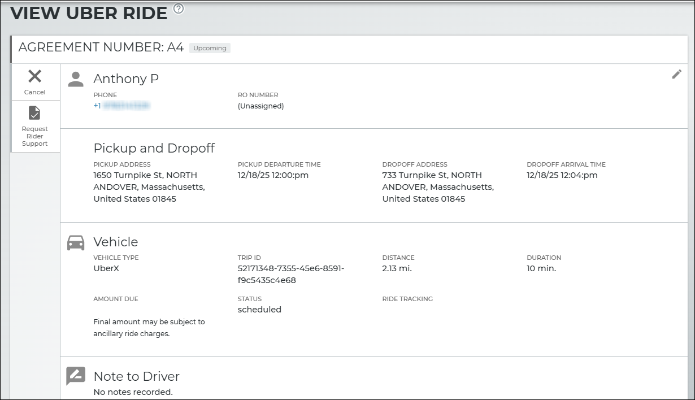The image size is (695, 400).
Task: Click the Note to Driver icon
Action: coord(76,376)
